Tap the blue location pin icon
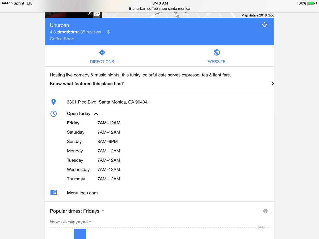The image size is (319, 239). (53, 102)
